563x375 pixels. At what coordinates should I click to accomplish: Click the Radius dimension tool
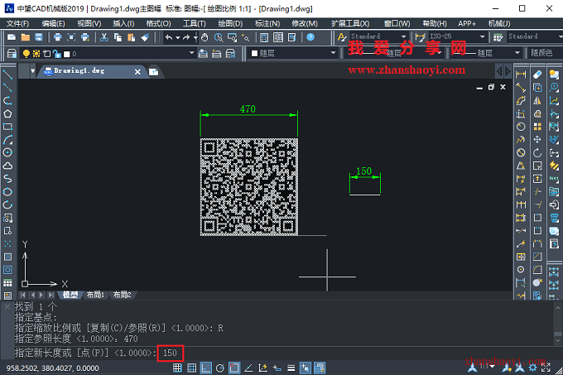(521, 127)
